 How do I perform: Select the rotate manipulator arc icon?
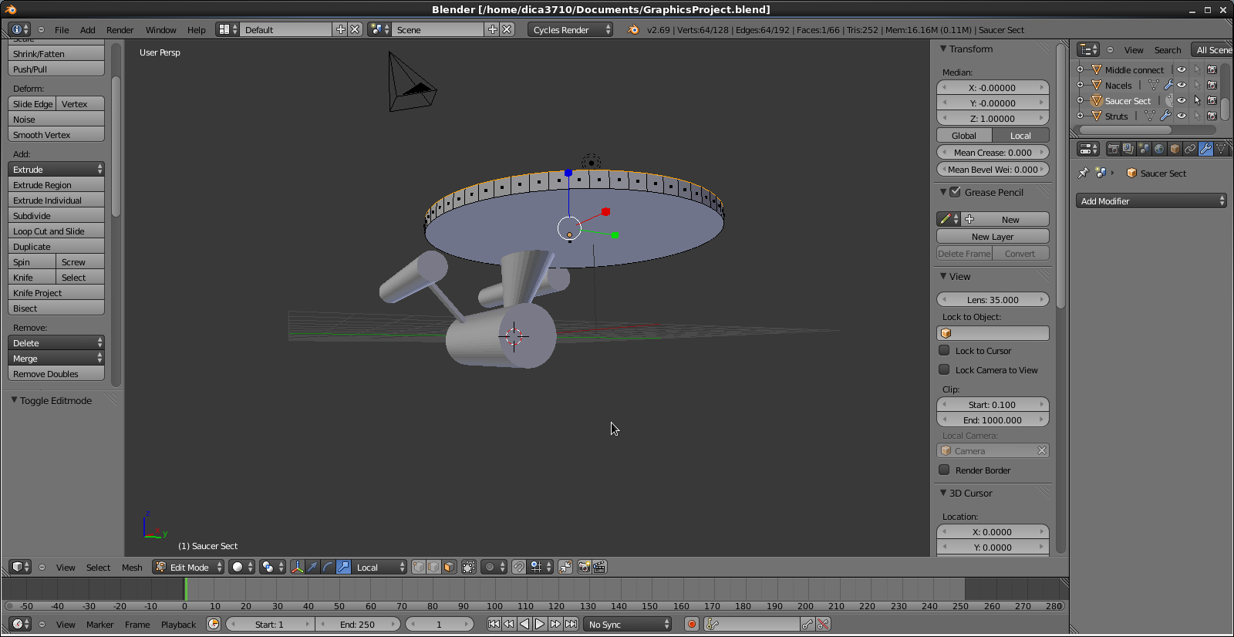pyautogui.click(x=328, y=567)
